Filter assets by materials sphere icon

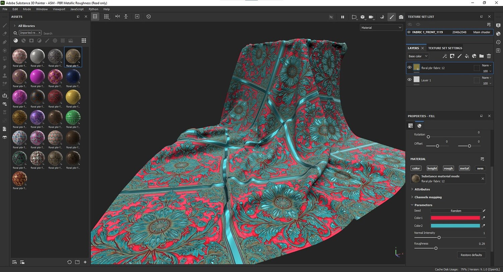point(16,40)
